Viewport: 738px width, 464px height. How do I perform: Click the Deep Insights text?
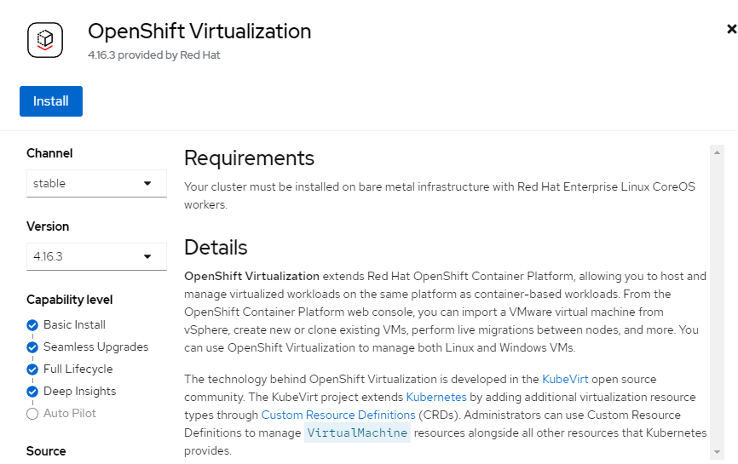point(79,391)
